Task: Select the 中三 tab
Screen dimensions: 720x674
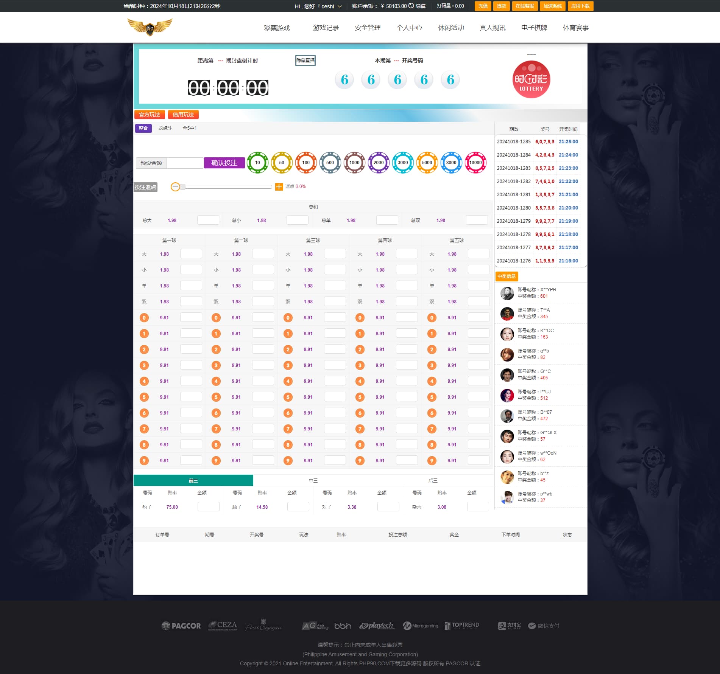Action: click(313, 480)
